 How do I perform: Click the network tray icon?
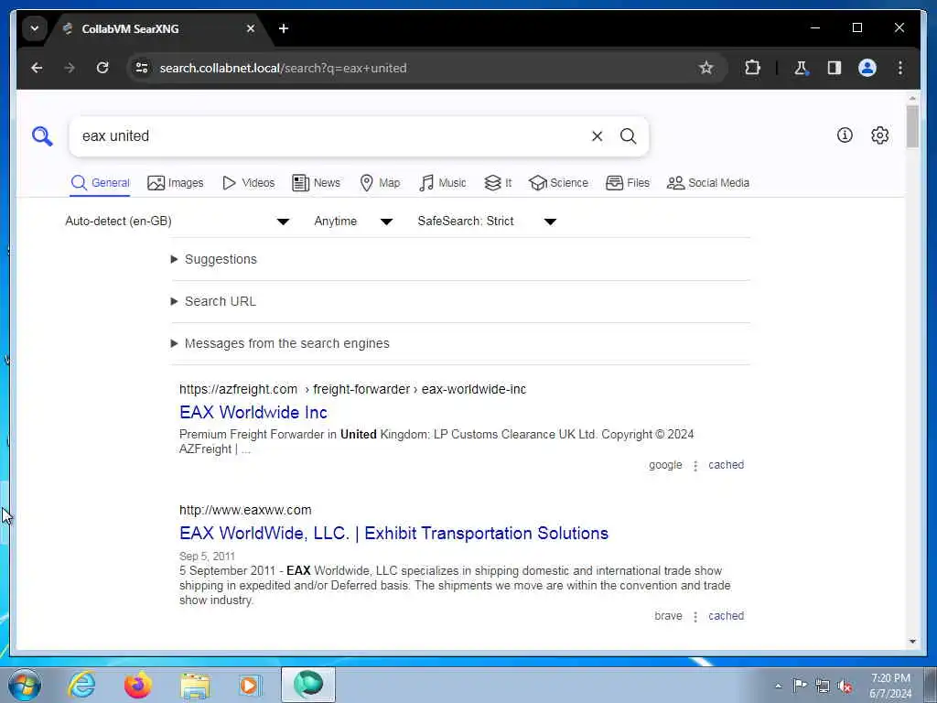click(x=823, y=687)
